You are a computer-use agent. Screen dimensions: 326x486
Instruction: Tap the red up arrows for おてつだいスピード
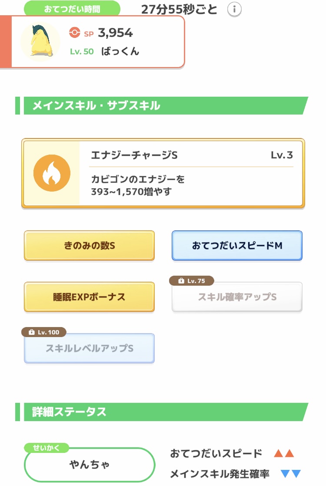(284, 453)
